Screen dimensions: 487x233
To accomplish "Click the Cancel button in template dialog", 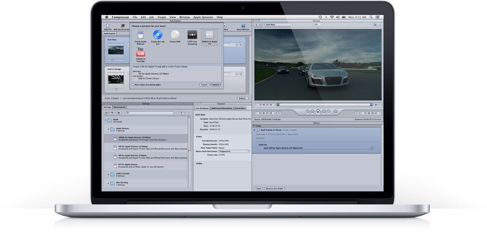I will 204,85.
